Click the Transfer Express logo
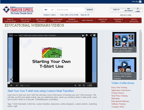 [18, 10]
